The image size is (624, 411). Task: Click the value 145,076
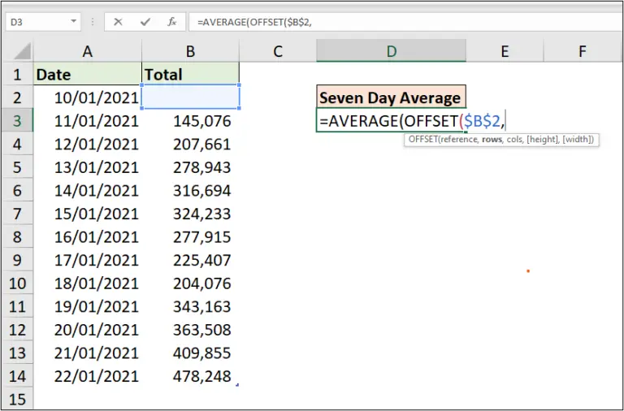pyautogui.click(x=201, y=121)
